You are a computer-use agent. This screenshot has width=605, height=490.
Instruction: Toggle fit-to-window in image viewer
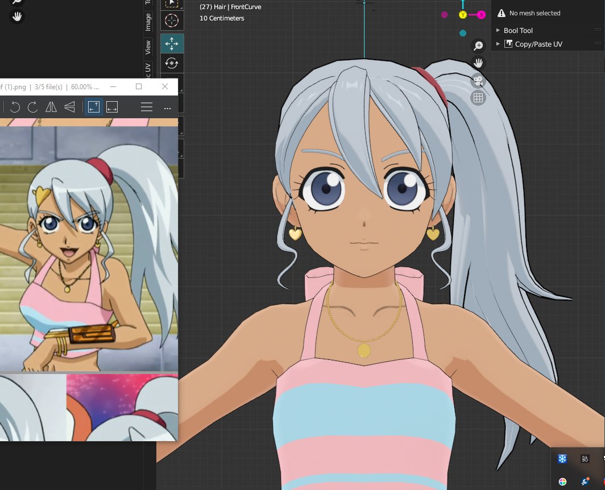pos(94,107)
